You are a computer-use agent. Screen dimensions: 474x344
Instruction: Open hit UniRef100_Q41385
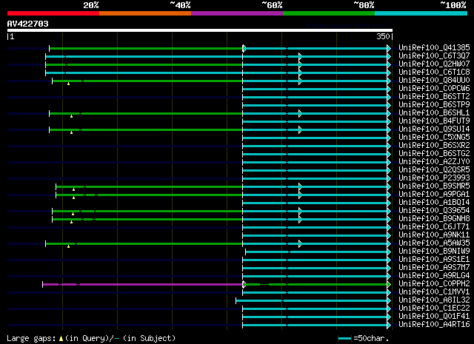[x=434, y=48]
